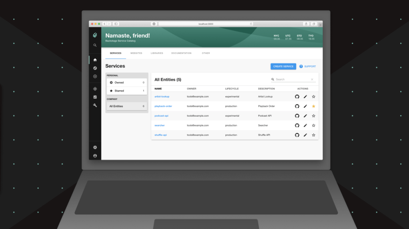Viewport: 409px width, 229px height.
Task: Edit the searcher entity
Action: [305, 125]
